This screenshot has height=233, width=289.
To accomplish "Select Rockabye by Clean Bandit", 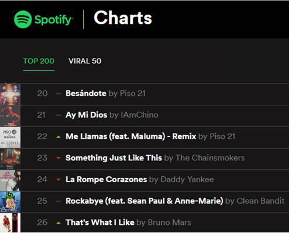I will (175, 201).
